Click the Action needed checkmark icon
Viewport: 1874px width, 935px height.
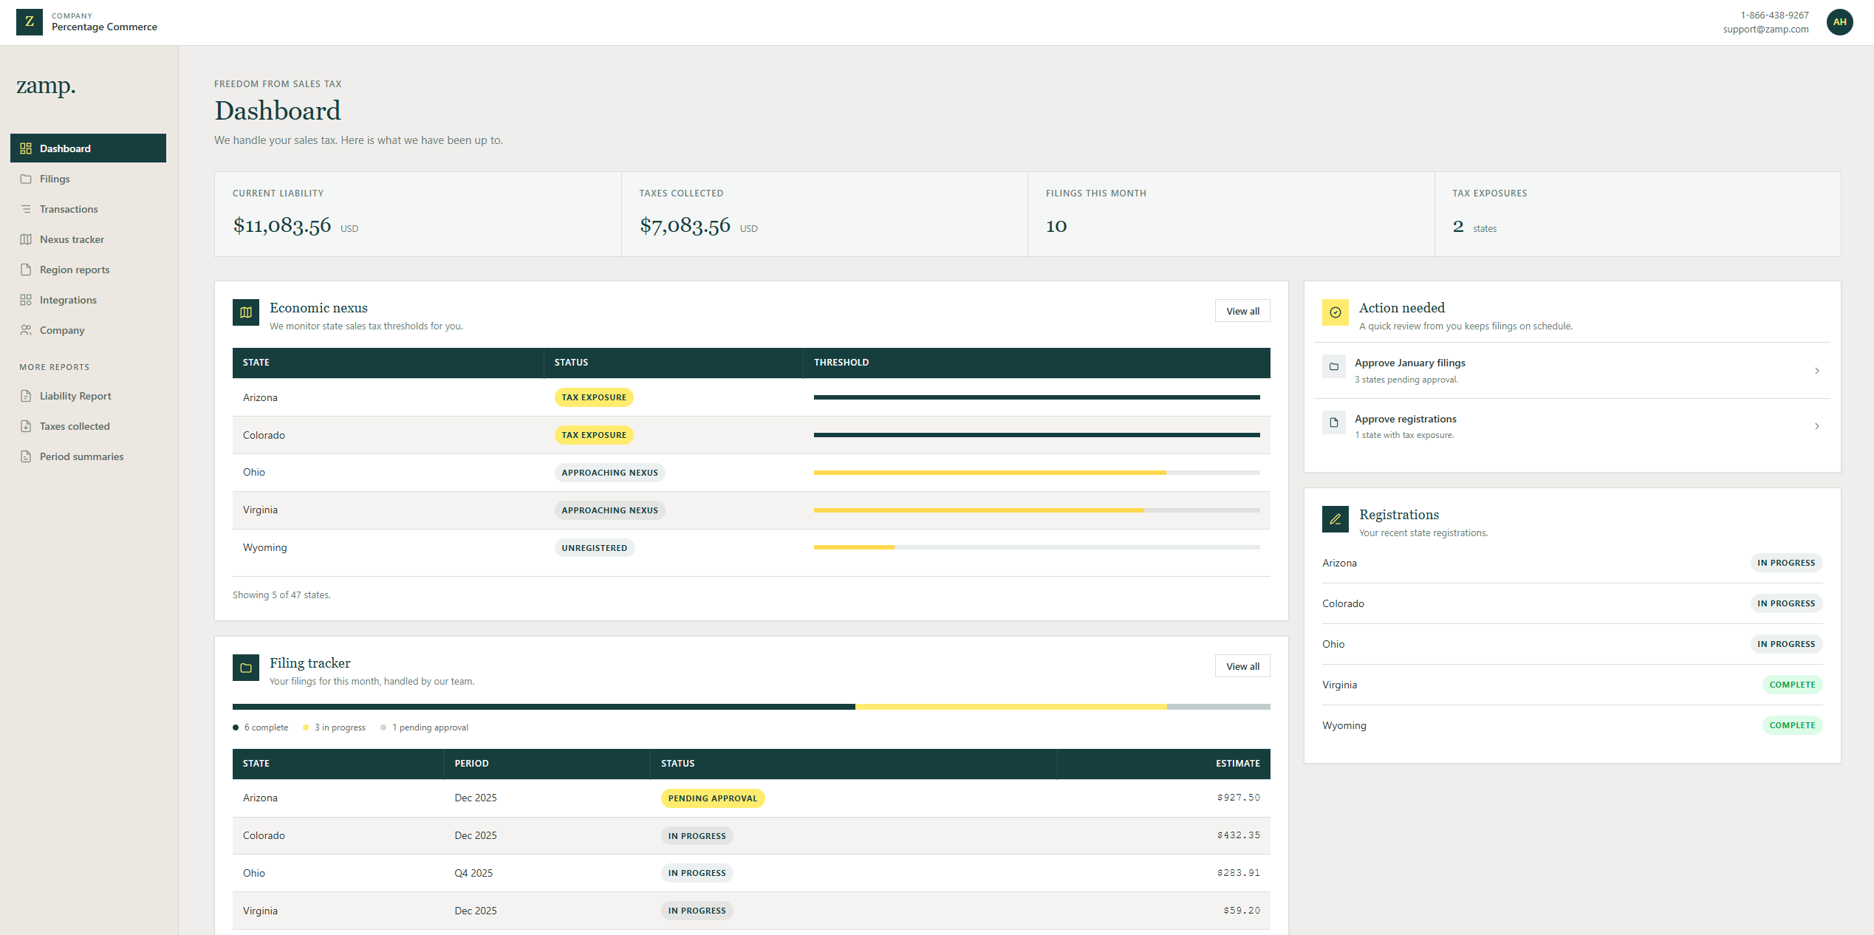[1335, 312]
